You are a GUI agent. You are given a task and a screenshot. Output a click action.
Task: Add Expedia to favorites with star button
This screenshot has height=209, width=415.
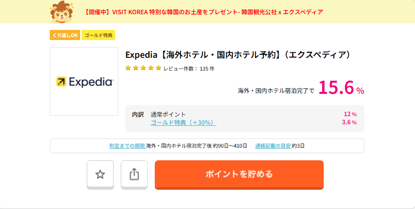click(100, 174)
